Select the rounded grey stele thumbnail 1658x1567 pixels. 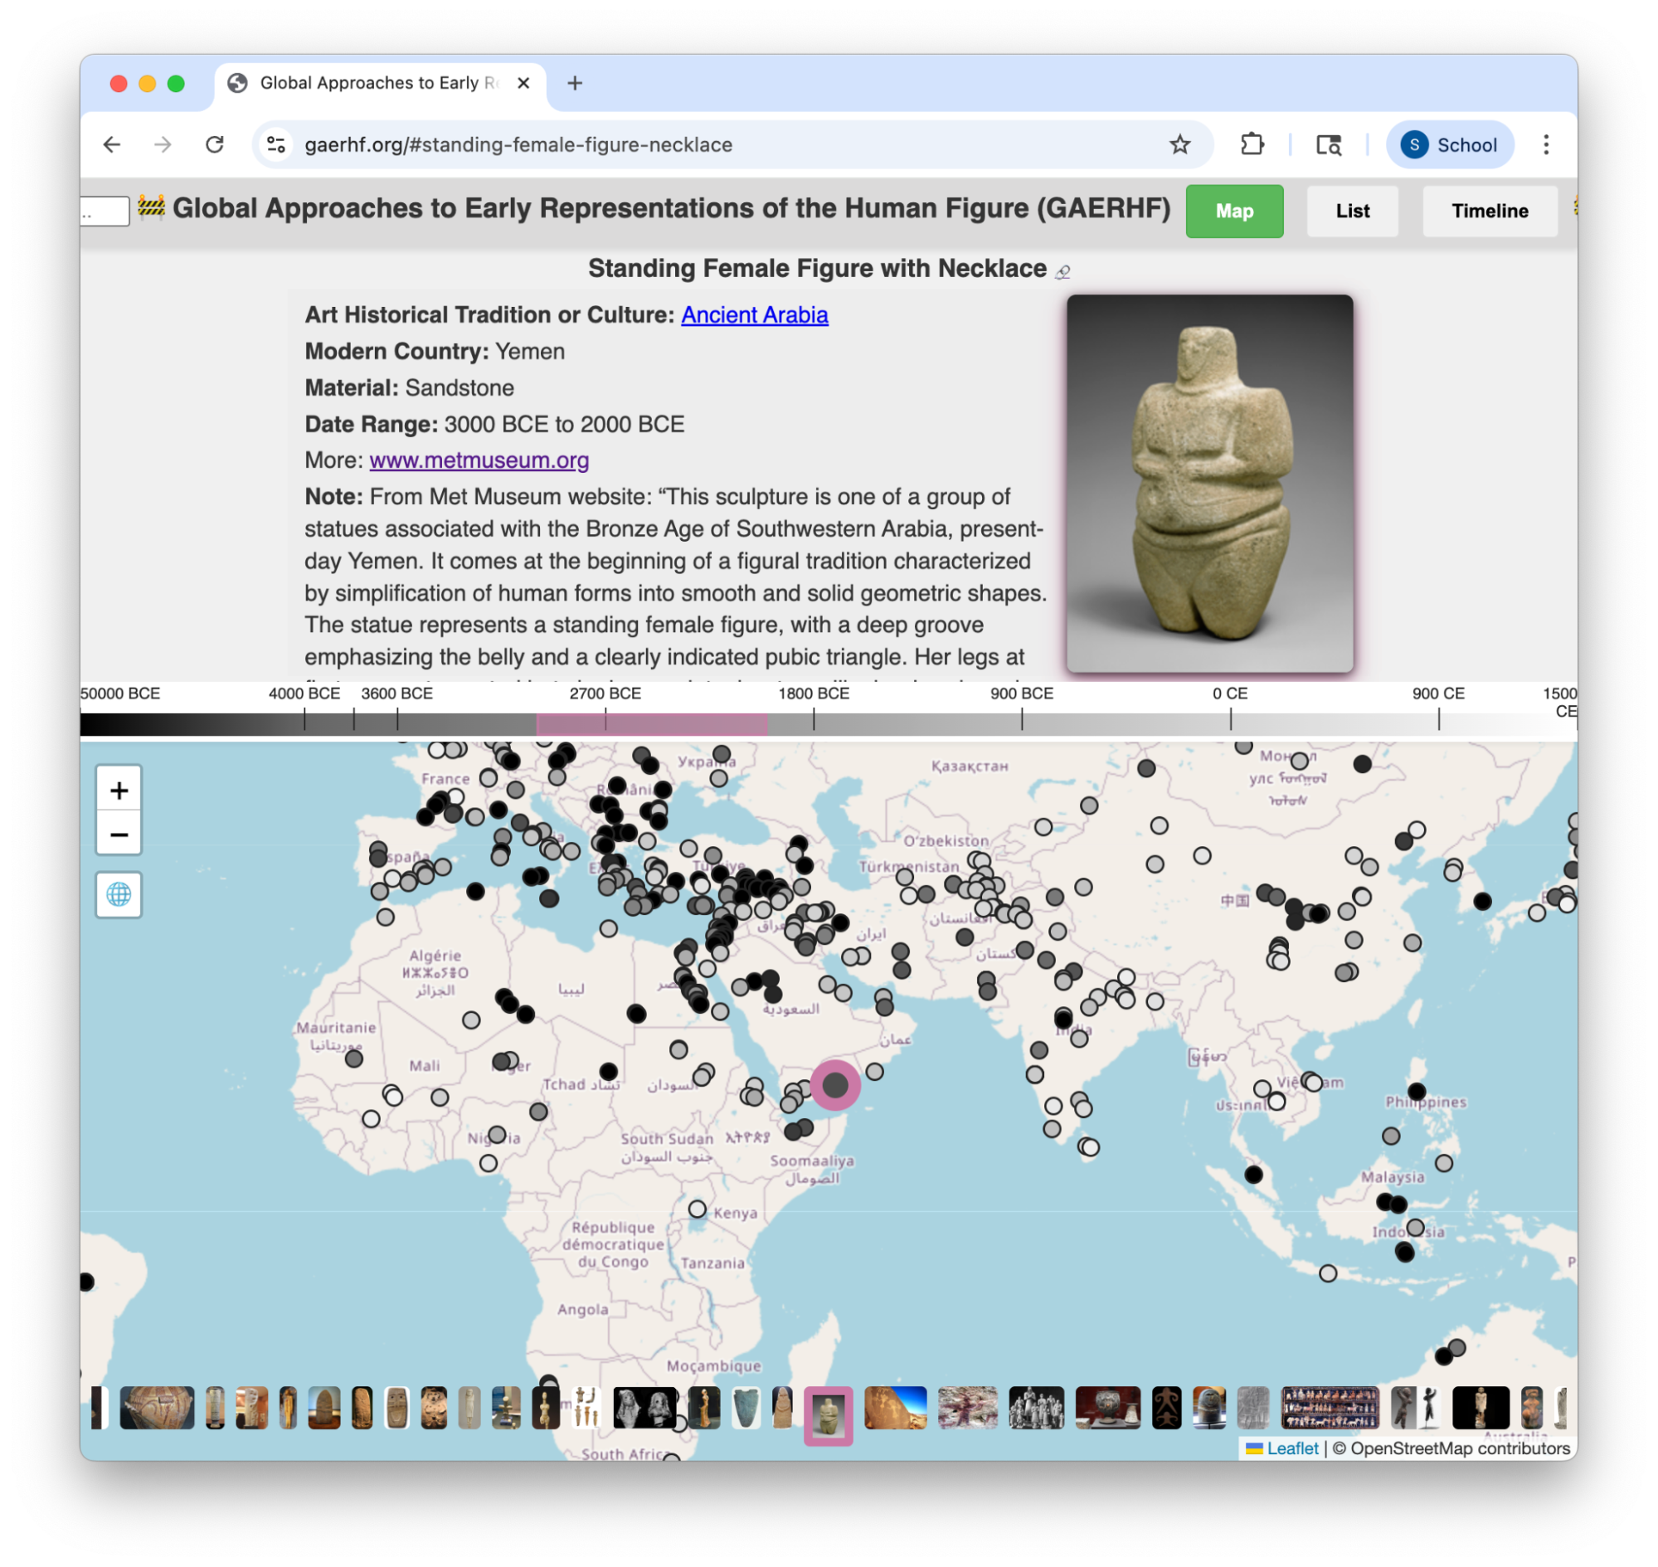[x=324, y=1408]
